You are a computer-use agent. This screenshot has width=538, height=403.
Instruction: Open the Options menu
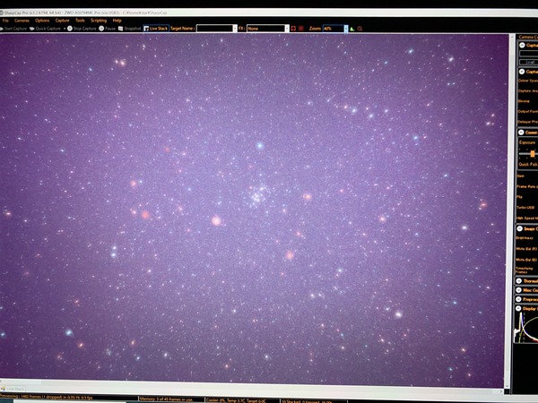42,21
